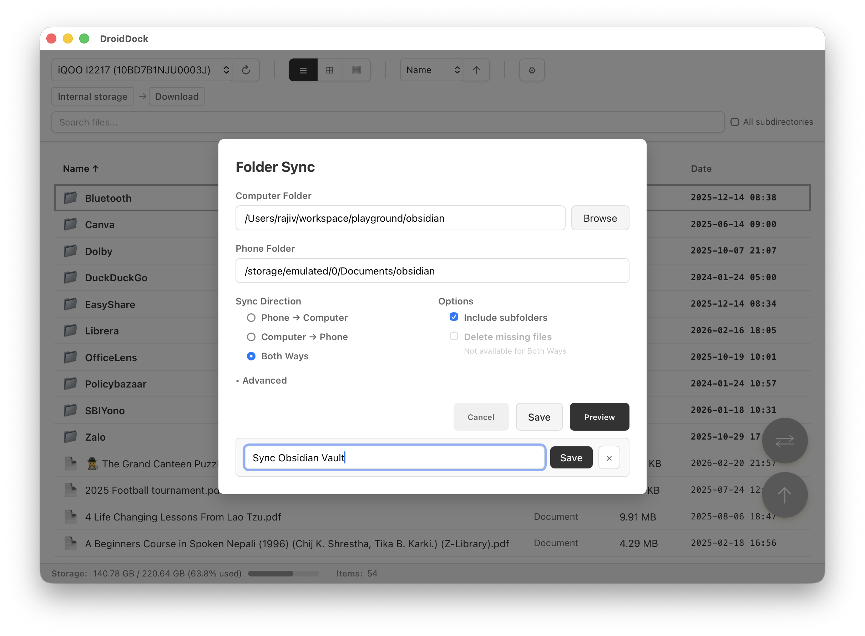Click Browse for computer folder
This screenshot has width=865, height=636.
click(600, 218)
